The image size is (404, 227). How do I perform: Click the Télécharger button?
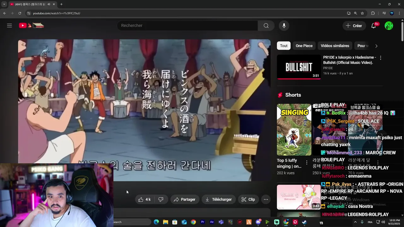[x=218, y=199]
